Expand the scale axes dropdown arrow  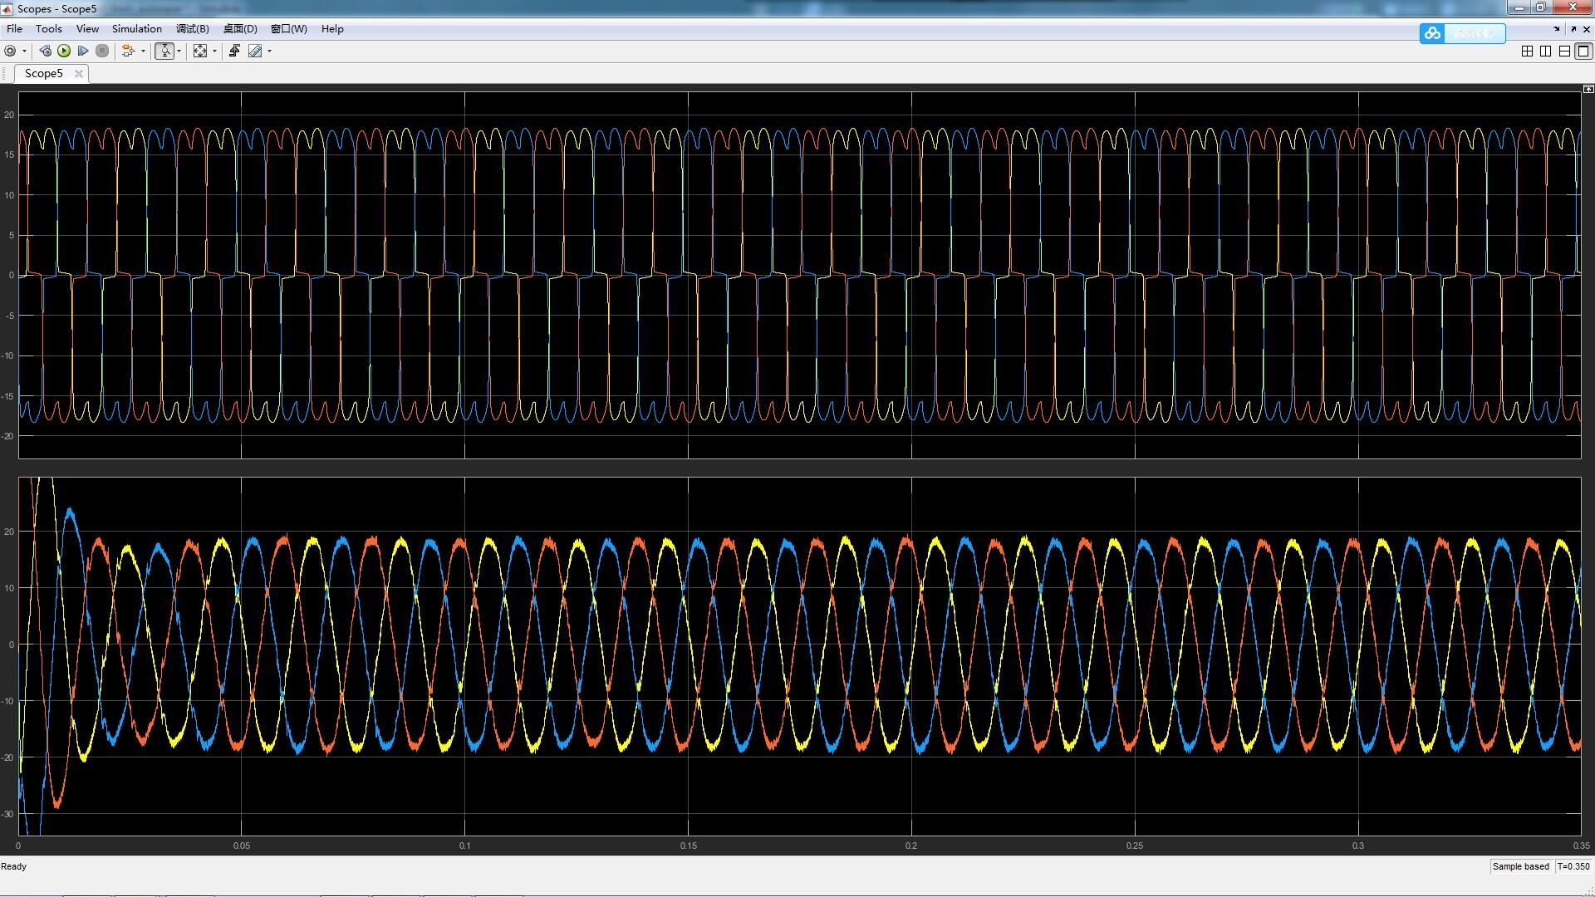tap(214, 51)
